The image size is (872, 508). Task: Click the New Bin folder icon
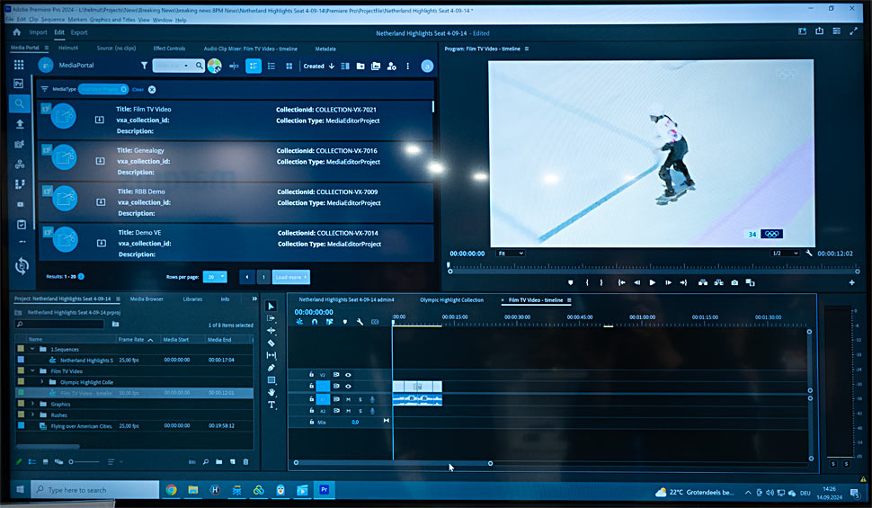(219, 462)
